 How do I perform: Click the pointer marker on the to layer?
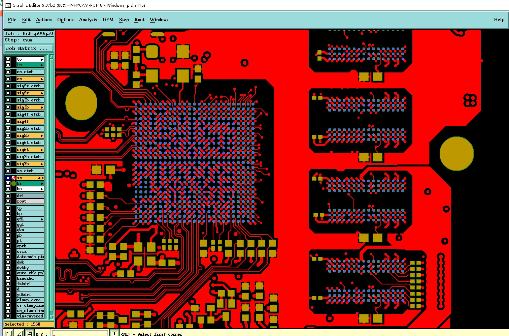(42, 59)
